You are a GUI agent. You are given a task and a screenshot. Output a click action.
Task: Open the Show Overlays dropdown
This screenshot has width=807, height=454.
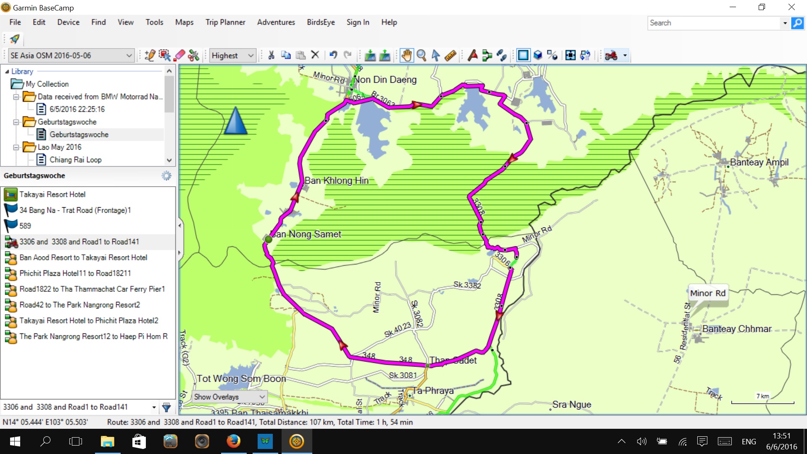point(229,396)
